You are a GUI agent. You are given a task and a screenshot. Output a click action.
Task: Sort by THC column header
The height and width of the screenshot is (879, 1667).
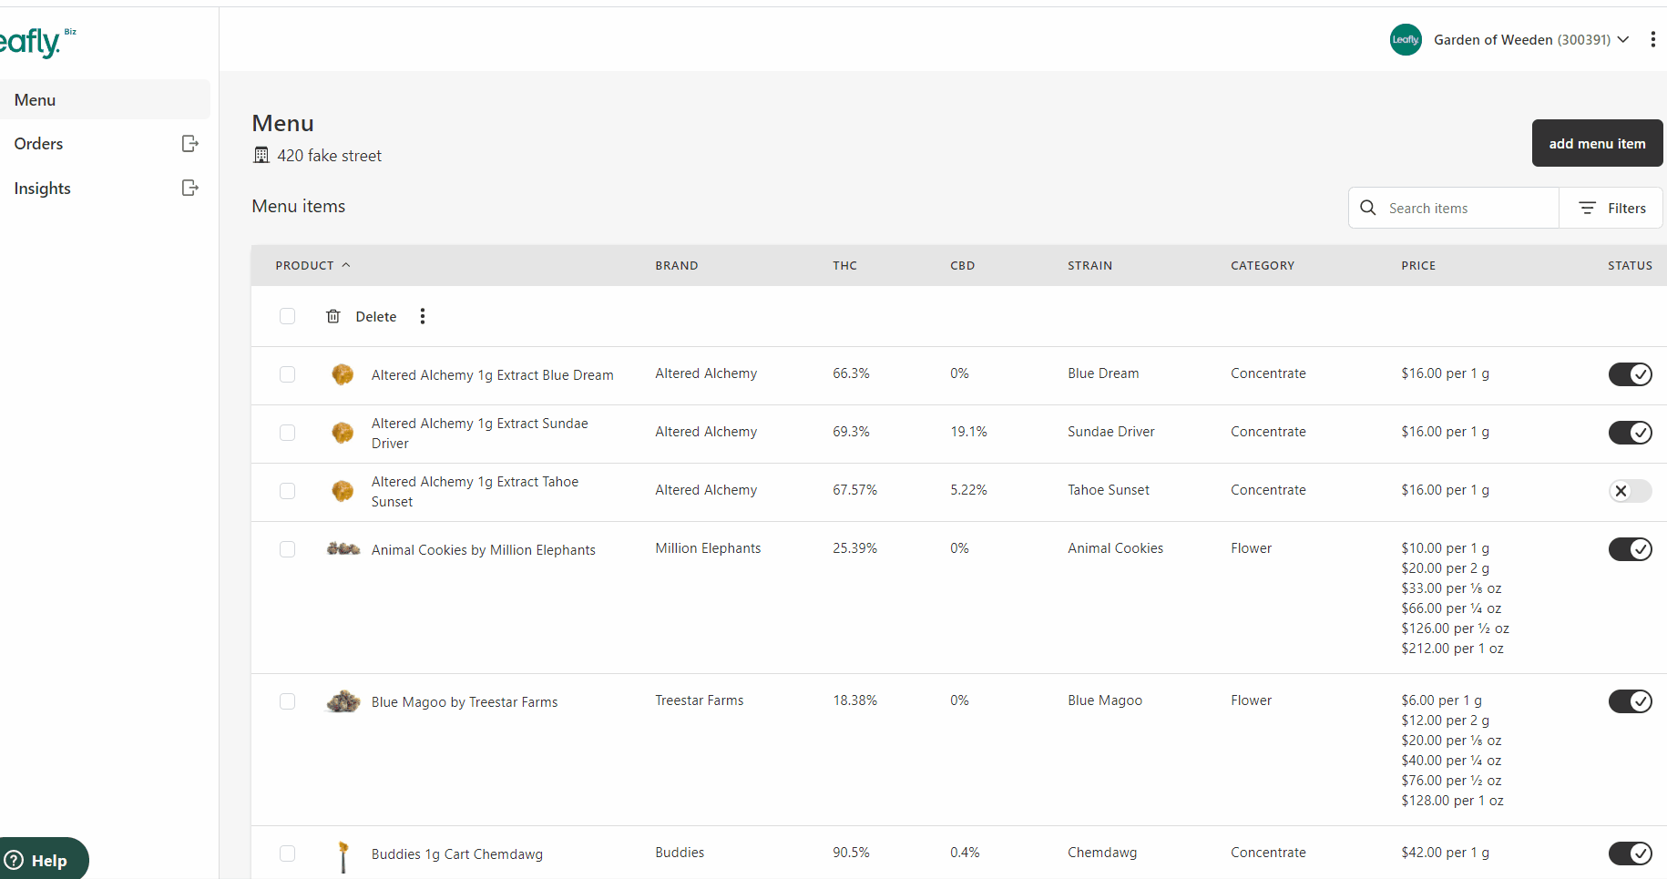(x=844, y=265)
